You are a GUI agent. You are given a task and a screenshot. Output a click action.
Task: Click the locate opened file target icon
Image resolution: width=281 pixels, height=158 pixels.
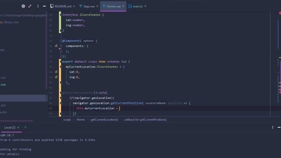(x=23, y=6)
